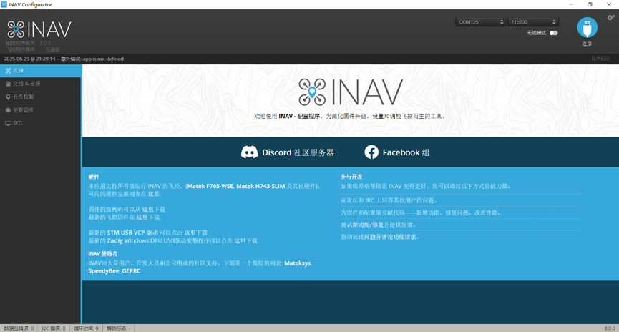This screenshot has width=619, height=332.
Task: Click the mission control pin icon
Action: pos(8,97)
